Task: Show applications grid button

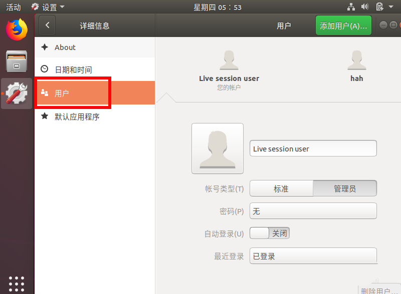Action: coord(17,283)
